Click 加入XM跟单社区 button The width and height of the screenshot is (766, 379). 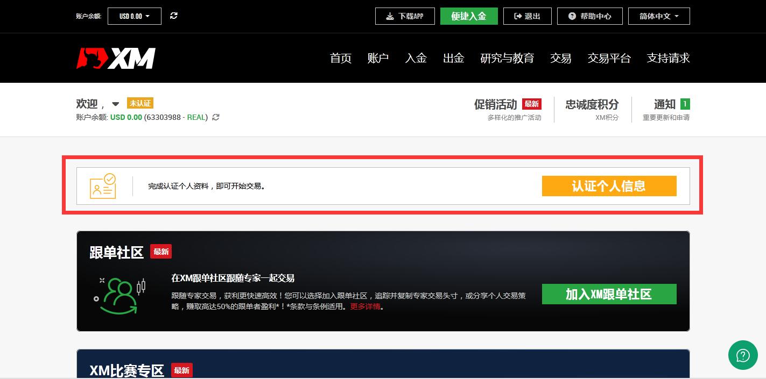coord(609,294)
